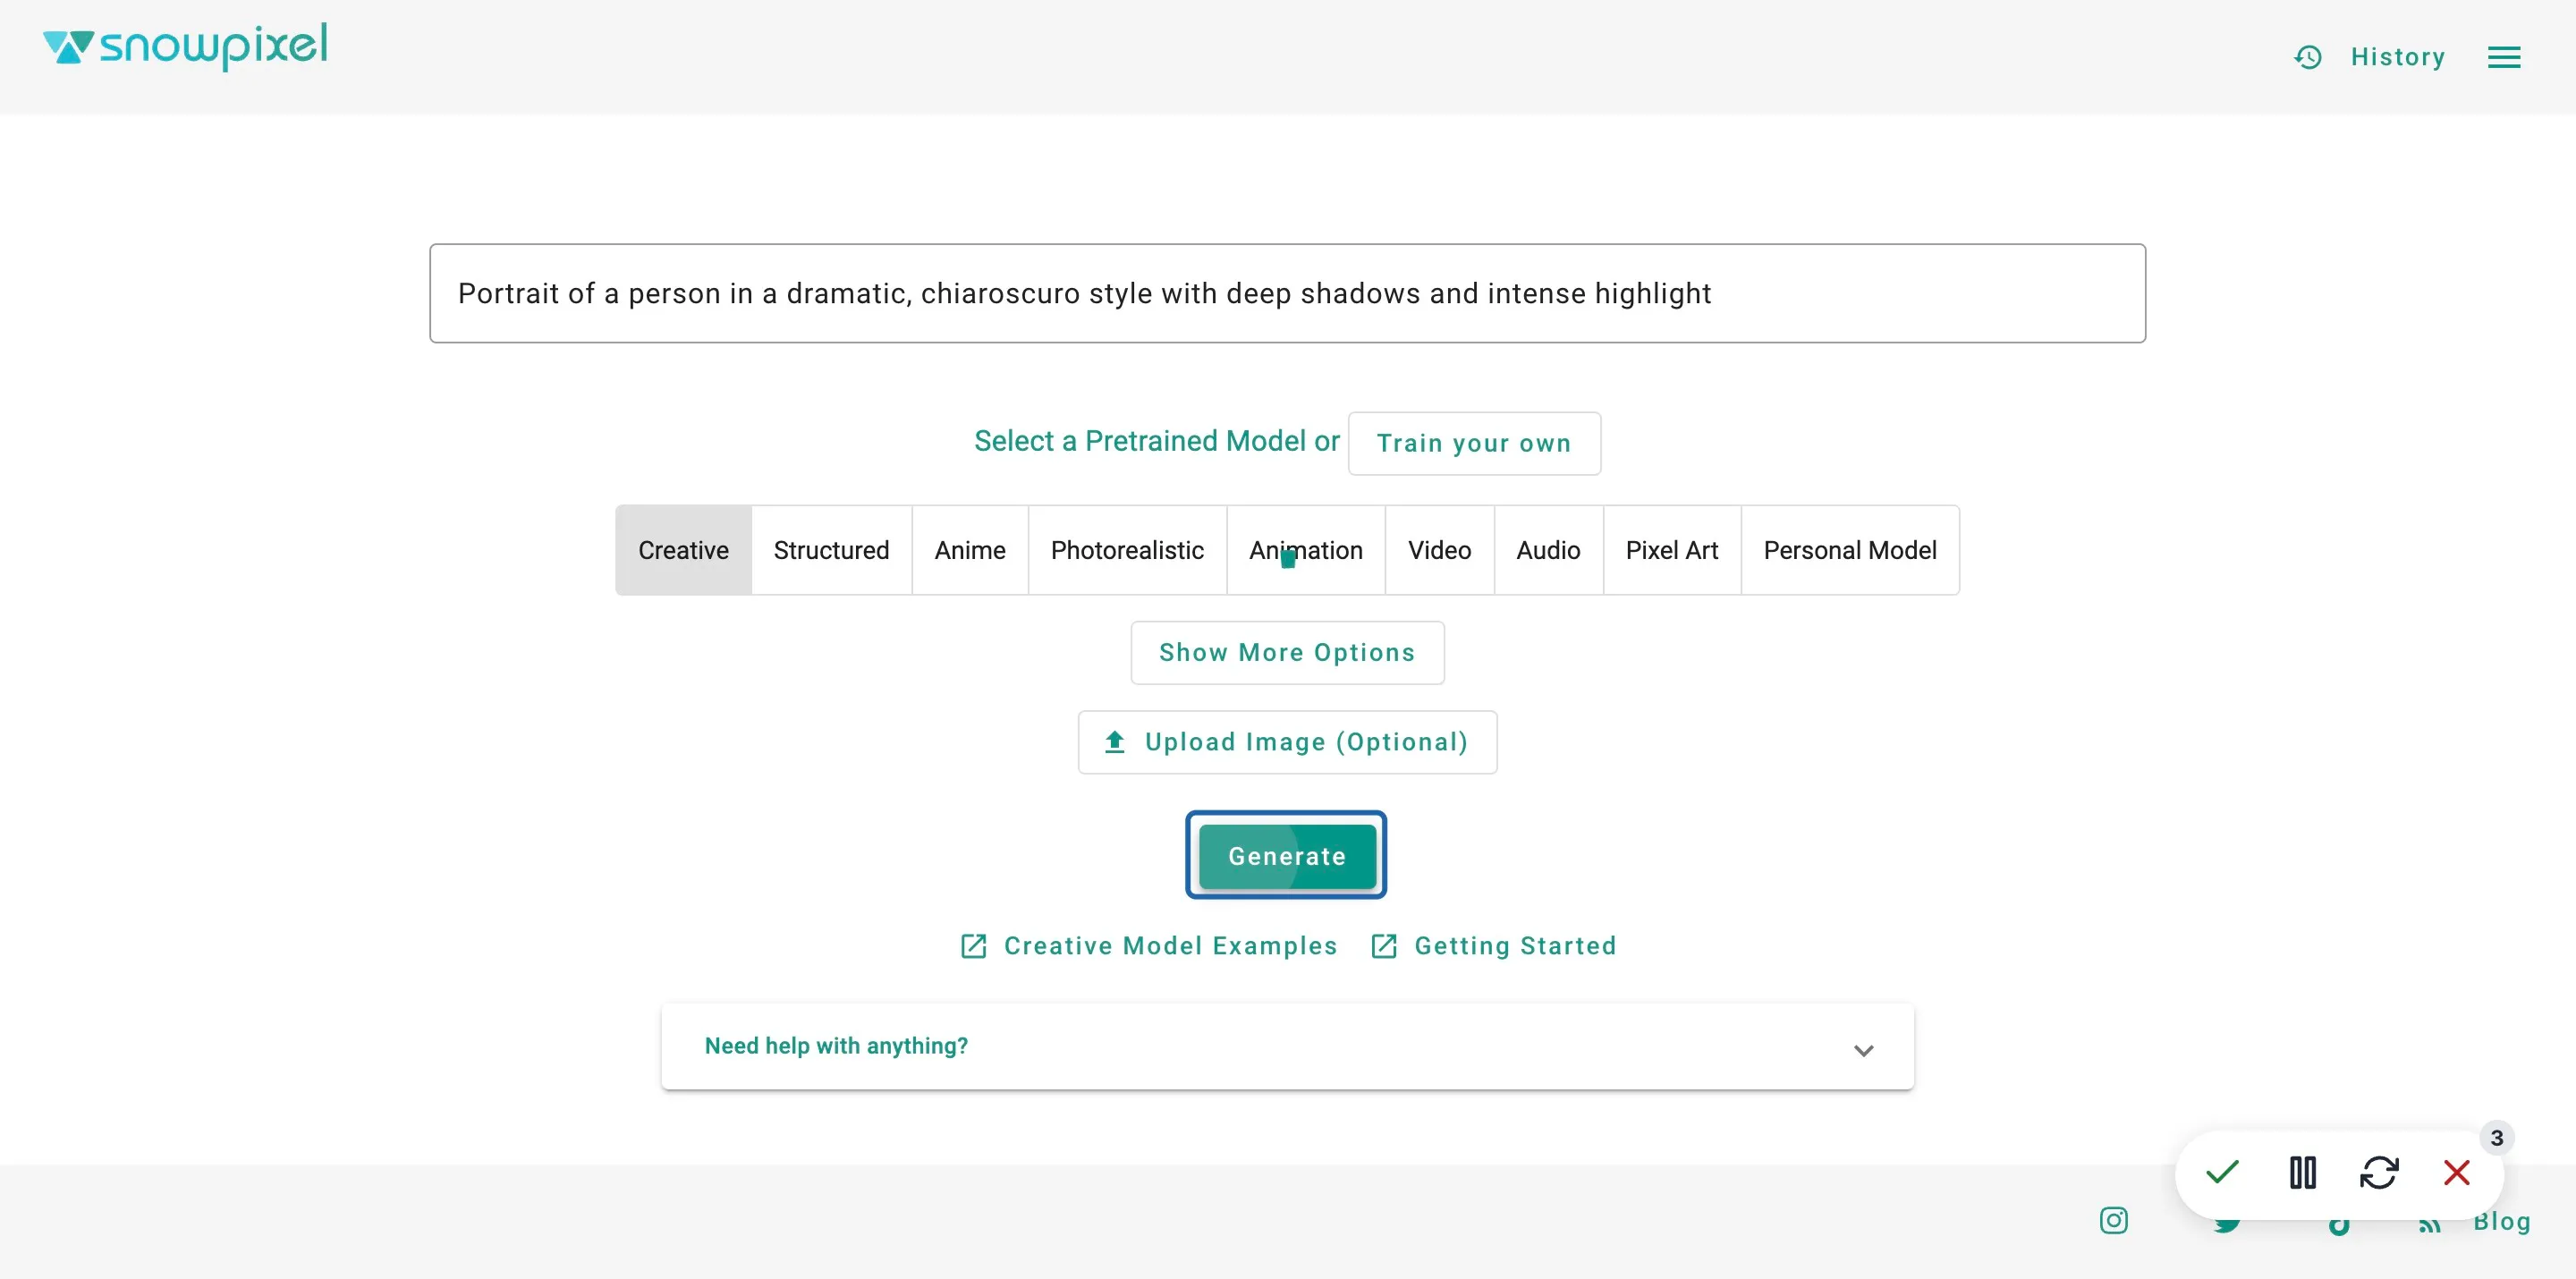Image resolution: width=2576 pixels, height=1279 pixels.
Task: Open the Getting Started link
Action: click(x=1515, y=946)
